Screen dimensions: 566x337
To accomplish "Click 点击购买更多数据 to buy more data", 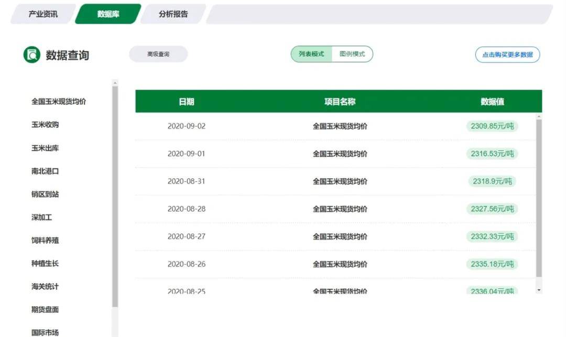I will [x=506, y=54].
